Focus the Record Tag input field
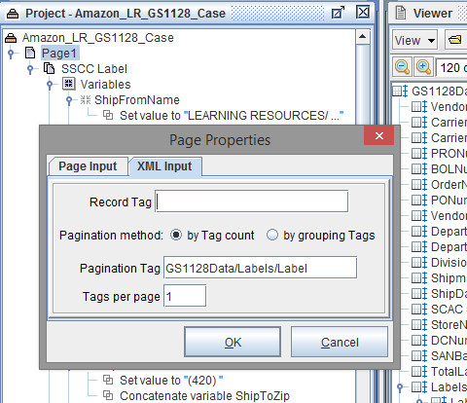This screenshot has height=403, width=467. (252, 201)
